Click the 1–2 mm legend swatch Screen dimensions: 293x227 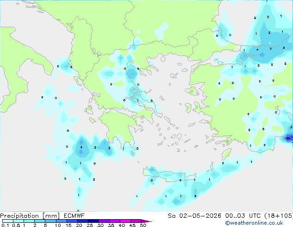point(29,221)
